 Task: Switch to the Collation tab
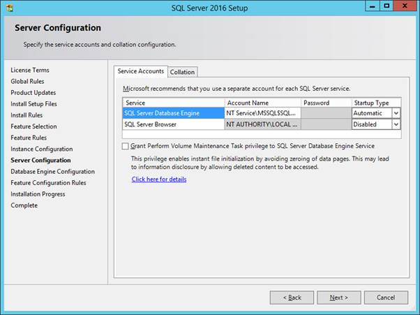coord(182,72)
